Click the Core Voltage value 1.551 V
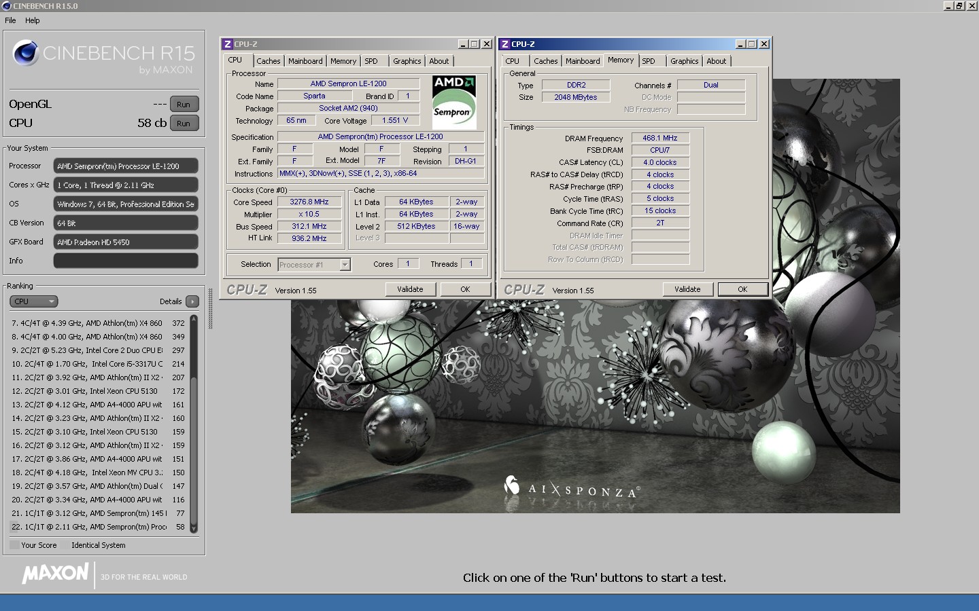The height and width of the screenshot is (611, 979). (395, 121)
